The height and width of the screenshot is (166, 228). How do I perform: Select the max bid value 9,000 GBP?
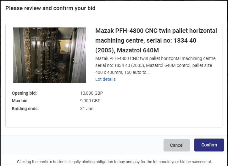point(90,101)
